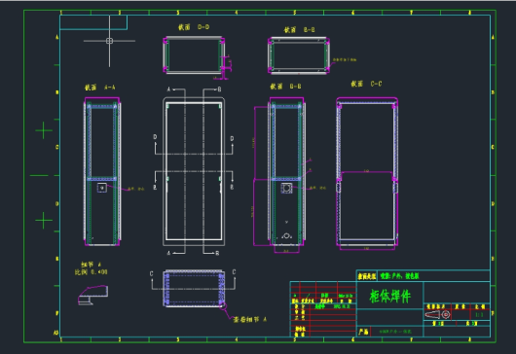The width and height of the screenshot is (516, 354).
Task: Select the 截面 D-D view label
Action: pos(194,27)
